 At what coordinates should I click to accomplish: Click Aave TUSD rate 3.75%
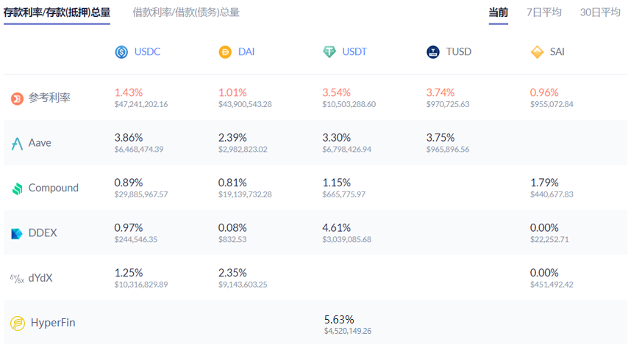440,138
